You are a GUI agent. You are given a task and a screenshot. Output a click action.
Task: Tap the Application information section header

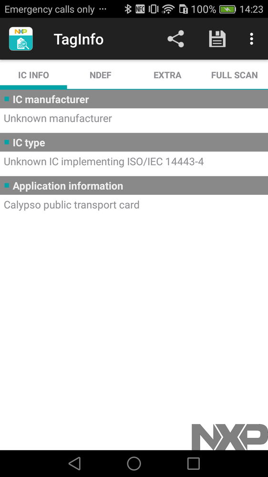click(134, 186)
